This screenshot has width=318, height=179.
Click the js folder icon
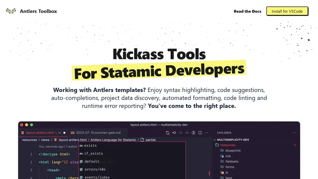tap(222, 172)
